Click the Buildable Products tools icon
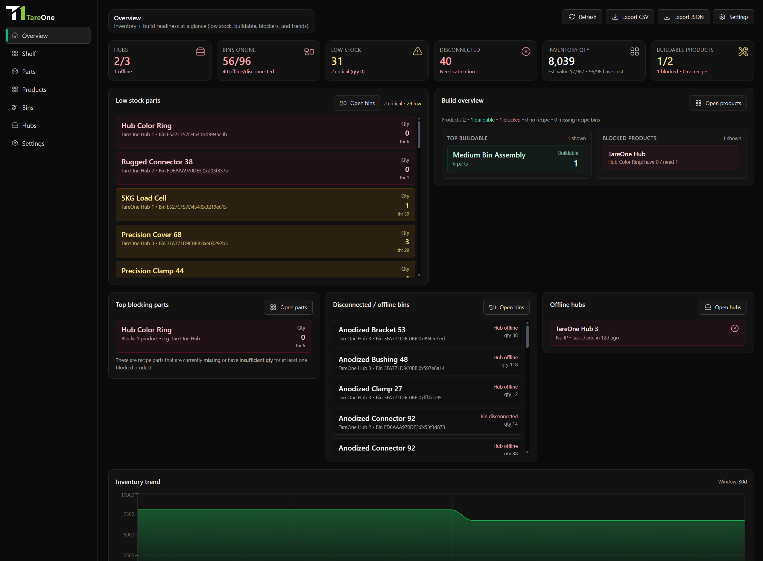Screen dimensions: 763x561 [x=743, y=51]
